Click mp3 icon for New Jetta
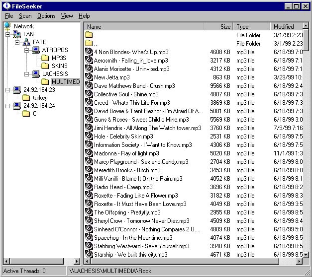 [89, 77]
